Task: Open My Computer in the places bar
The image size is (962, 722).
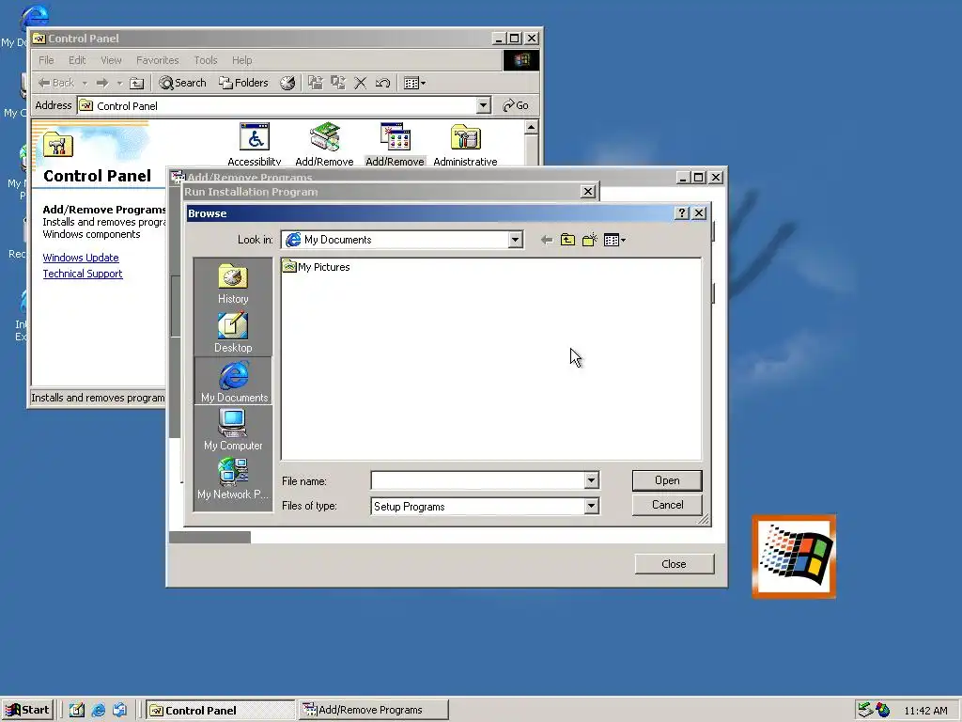Action: tap(233, 430)
